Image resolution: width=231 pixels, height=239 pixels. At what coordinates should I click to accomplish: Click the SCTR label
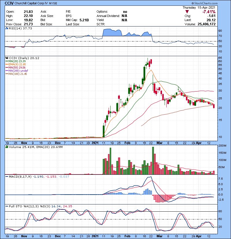[100, 24]
